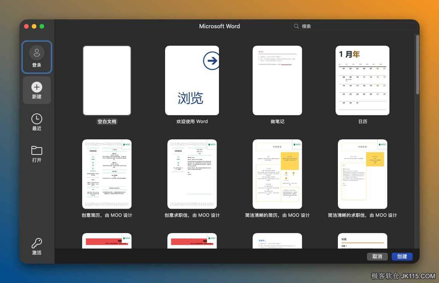Click the 做笔记 label
The height and width of the screenshot is (283, 439).
(277, 122)
